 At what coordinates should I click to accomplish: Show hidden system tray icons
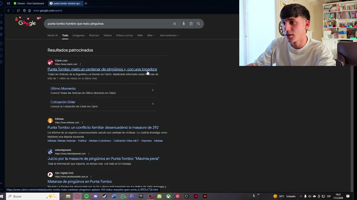pos(301,196)
